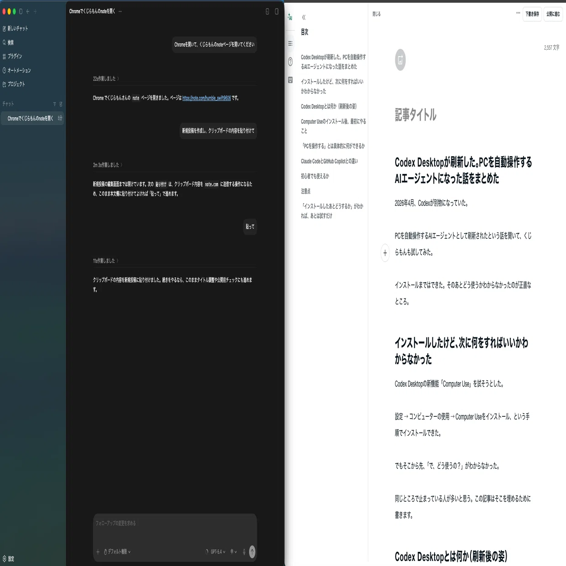Go back with the left arrow
This screenshot has width=566, height=566.
[28, 11]
